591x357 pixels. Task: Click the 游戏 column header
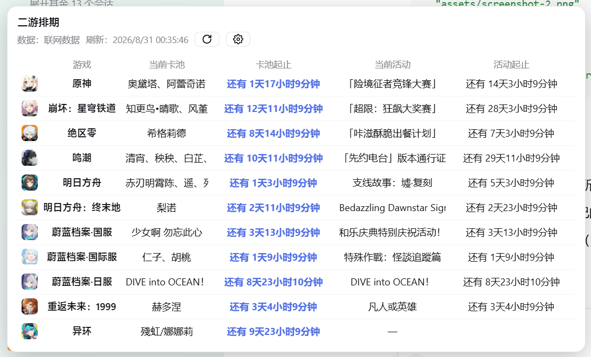coord(82,65)
